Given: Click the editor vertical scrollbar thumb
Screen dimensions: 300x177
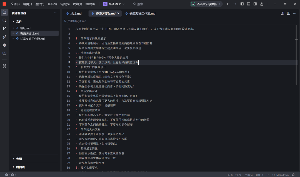Looking at the screenshot, I should coord(296,54).
